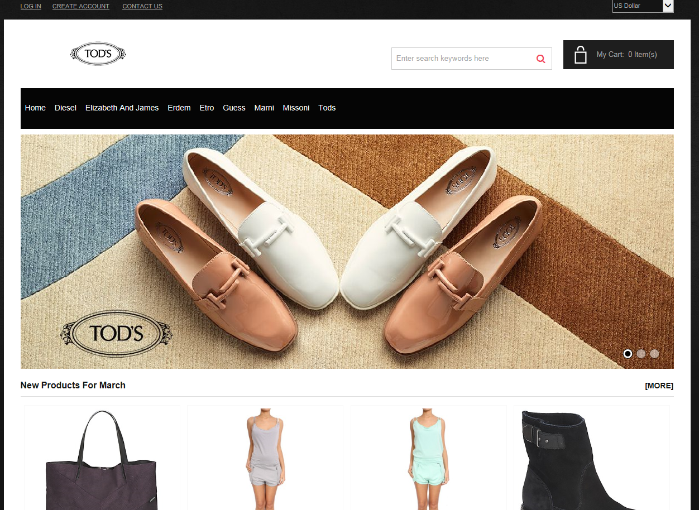The image size is (699, 510).
Task: Click the Tod's logo in header
Action: click(x=98, y=54)
